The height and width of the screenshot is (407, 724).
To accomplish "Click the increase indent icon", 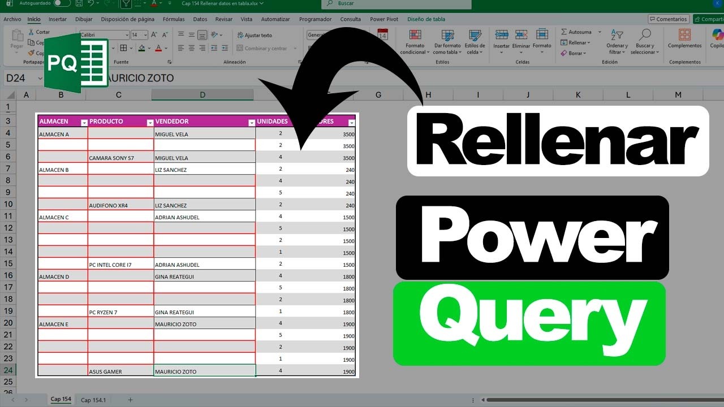I will [x=225, y=49].
